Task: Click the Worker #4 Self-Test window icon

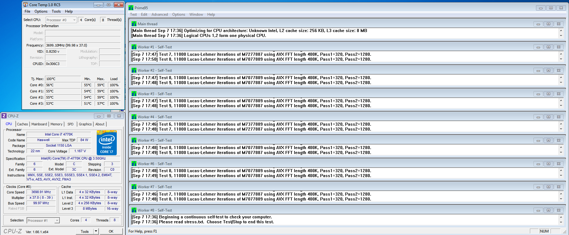Action: click(134, 117)
